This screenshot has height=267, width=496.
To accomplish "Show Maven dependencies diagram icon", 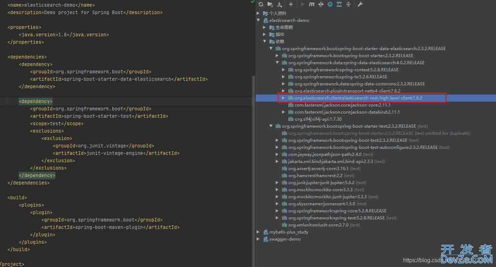I will [339, 4].
